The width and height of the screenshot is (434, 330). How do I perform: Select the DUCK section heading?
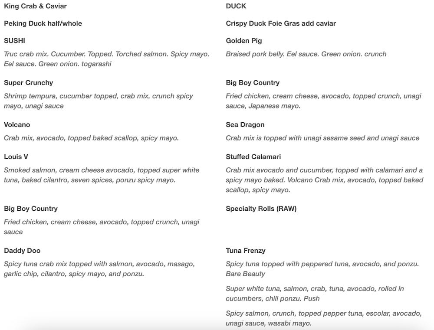pyautogui.click(x=236, y=6)
